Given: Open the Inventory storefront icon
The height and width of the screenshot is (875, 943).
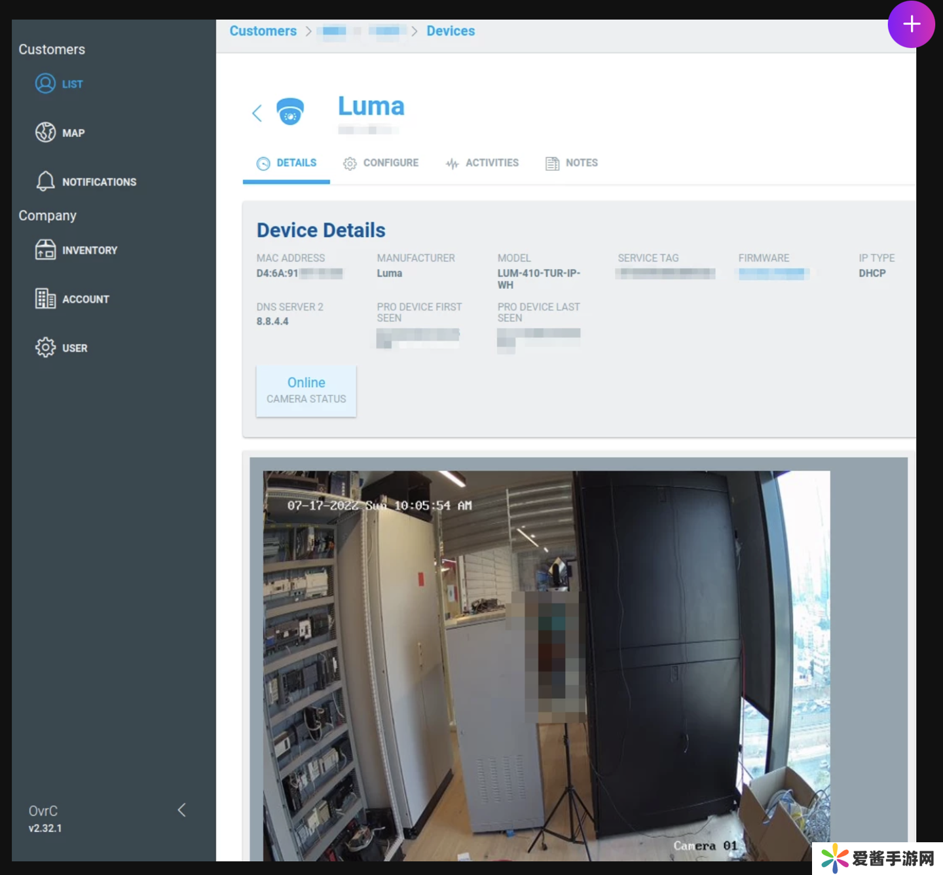Looking at the screenshot, I should [45, 250].
